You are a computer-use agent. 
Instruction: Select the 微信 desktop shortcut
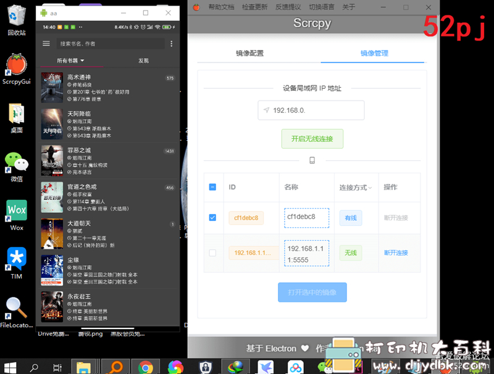click(17, 167)
